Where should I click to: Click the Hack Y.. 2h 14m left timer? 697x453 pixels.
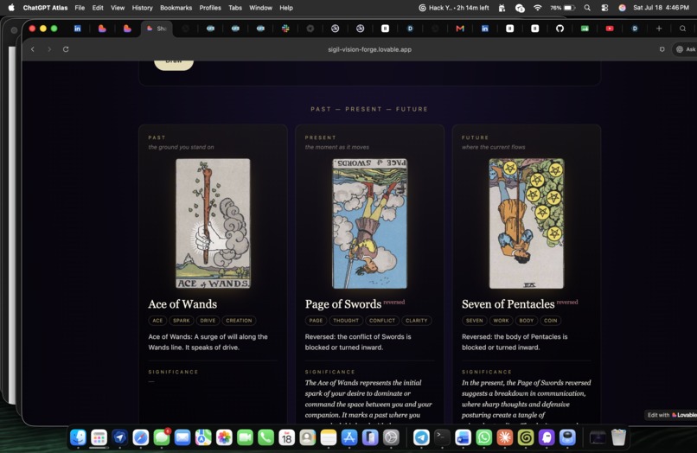pyautogui.click(x=453, y=8)
